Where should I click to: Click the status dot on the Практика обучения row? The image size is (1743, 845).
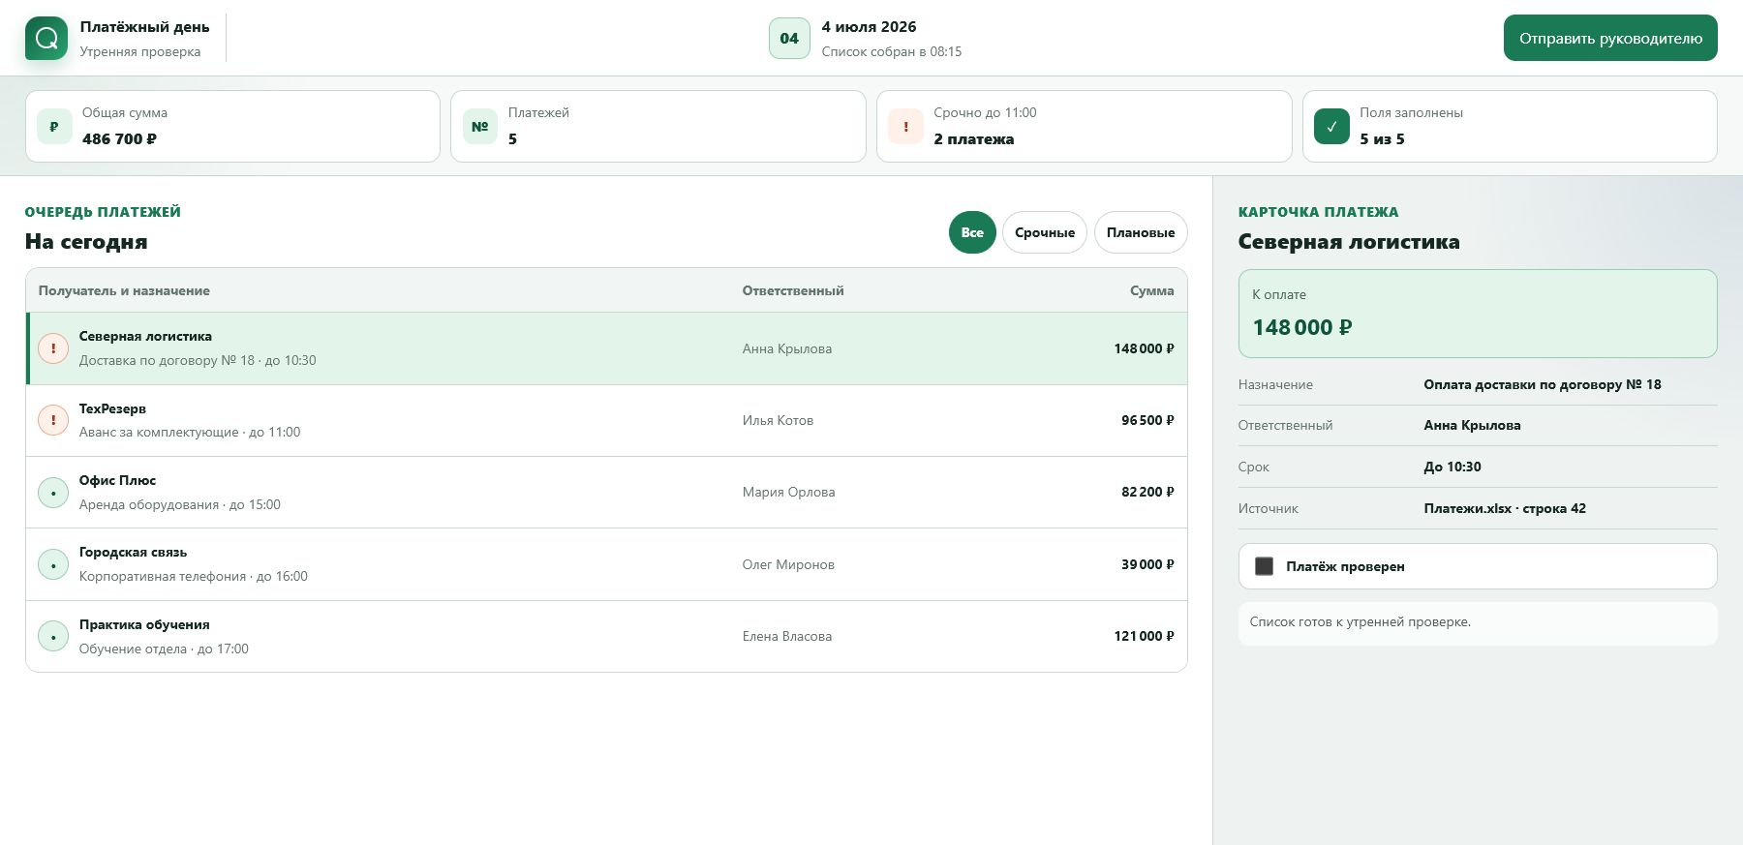pos(53,637)
